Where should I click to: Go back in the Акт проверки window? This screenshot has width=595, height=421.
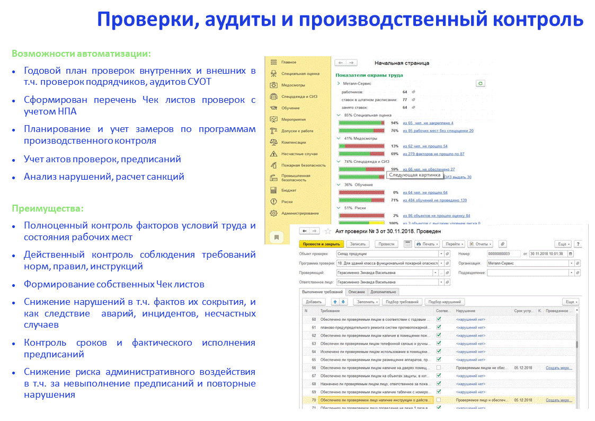[x=304, y=231]
